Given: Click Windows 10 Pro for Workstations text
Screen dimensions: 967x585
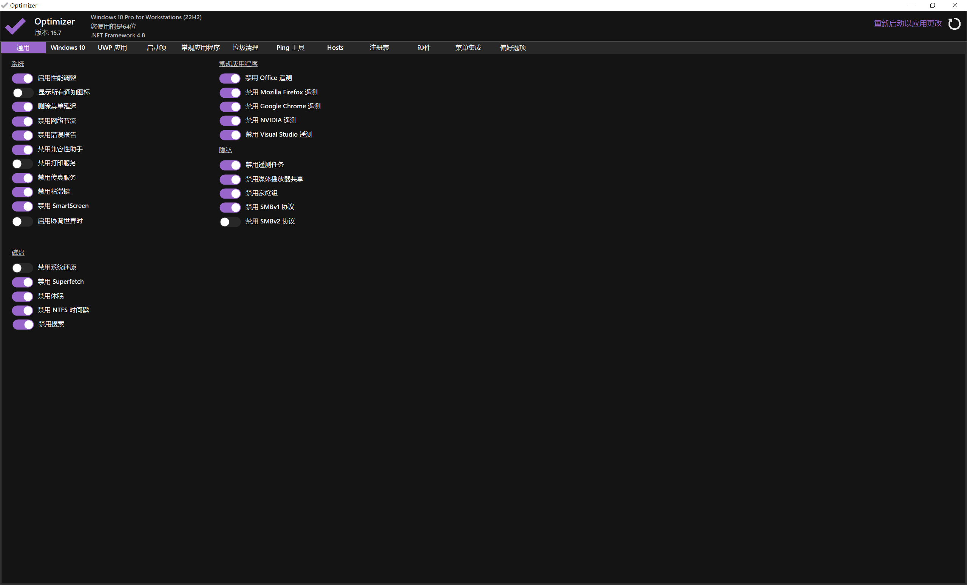Looking at the screenshot, I should (x=146, y=17).
